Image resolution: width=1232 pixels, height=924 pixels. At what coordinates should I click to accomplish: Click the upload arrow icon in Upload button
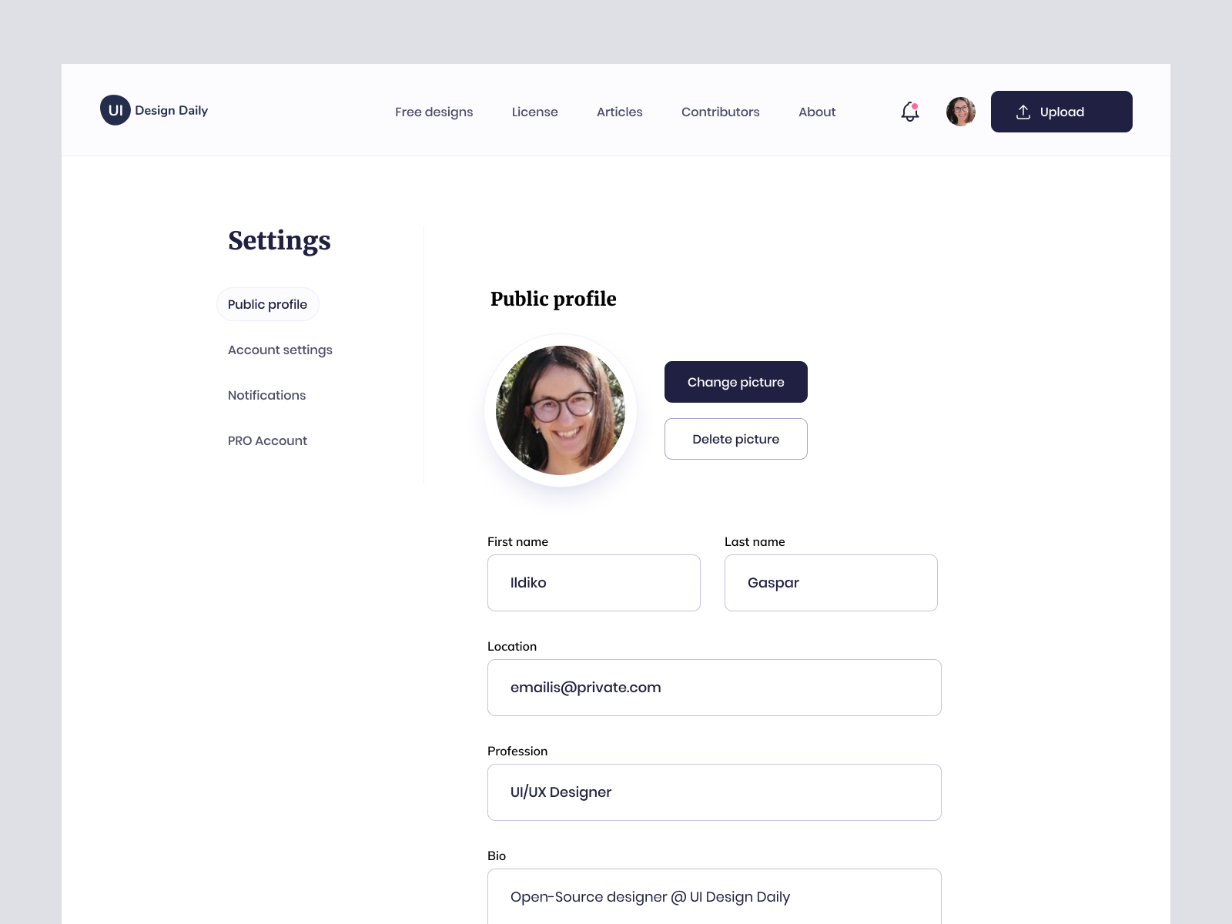tap(1023, 111)
